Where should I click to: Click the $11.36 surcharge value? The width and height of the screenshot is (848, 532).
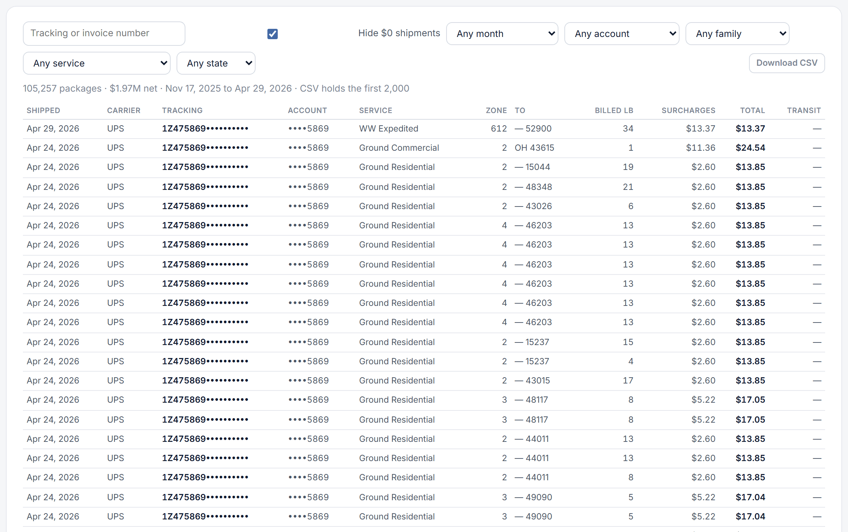click(701, 148)
